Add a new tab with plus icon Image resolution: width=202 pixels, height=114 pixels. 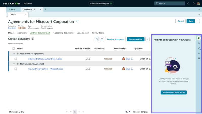click(46, 9)
